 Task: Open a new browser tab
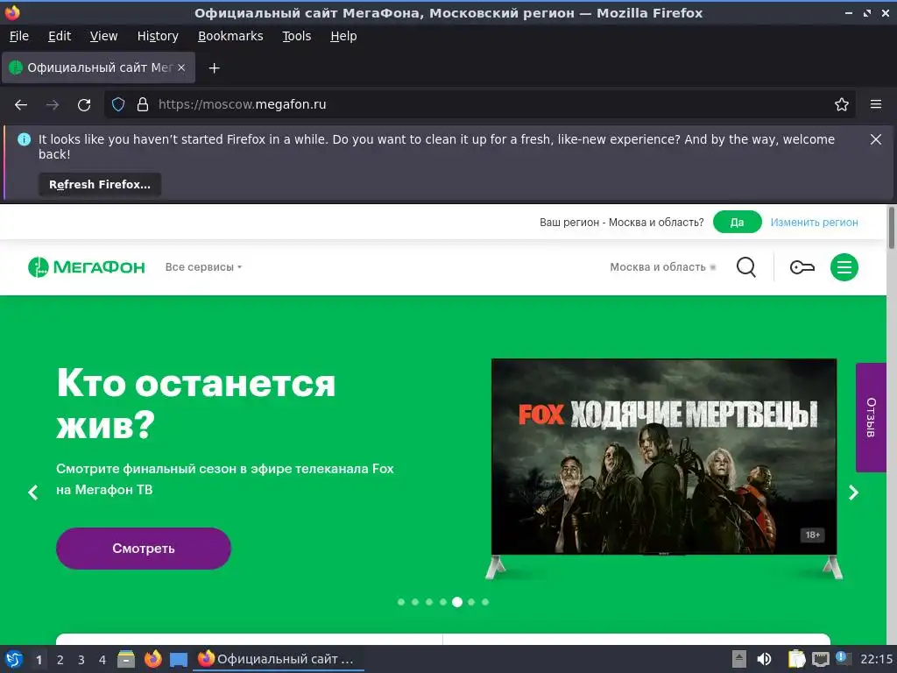tap(214, 68)
